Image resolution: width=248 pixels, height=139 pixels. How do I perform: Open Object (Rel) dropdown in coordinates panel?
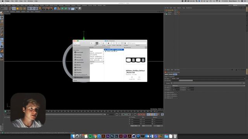coord(135,126)
